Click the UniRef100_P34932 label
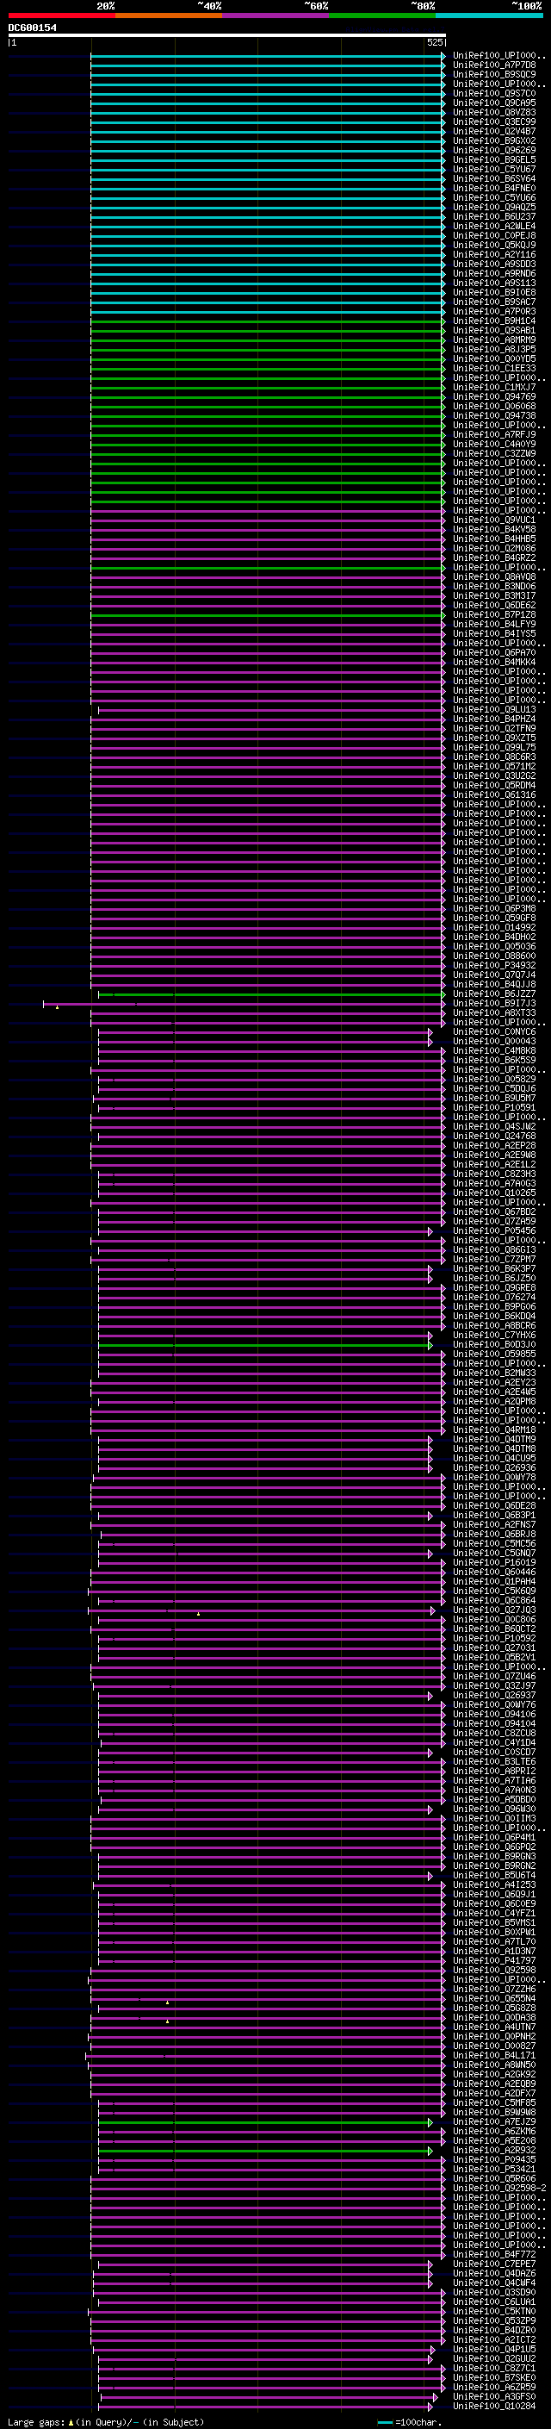 pyautogui.click(x=494, y=966)
